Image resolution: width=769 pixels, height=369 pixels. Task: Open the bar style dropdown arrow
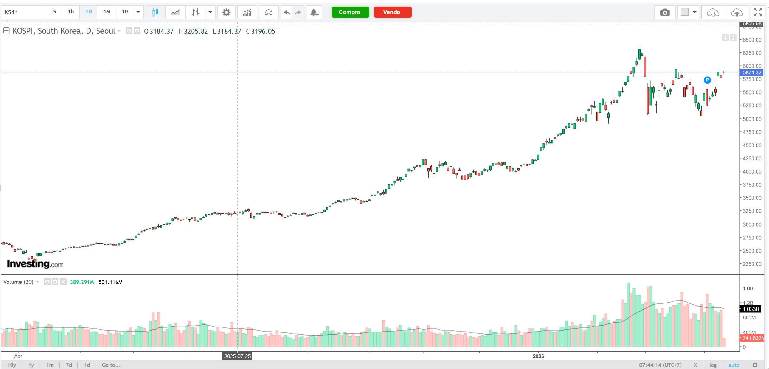[210, 12]
